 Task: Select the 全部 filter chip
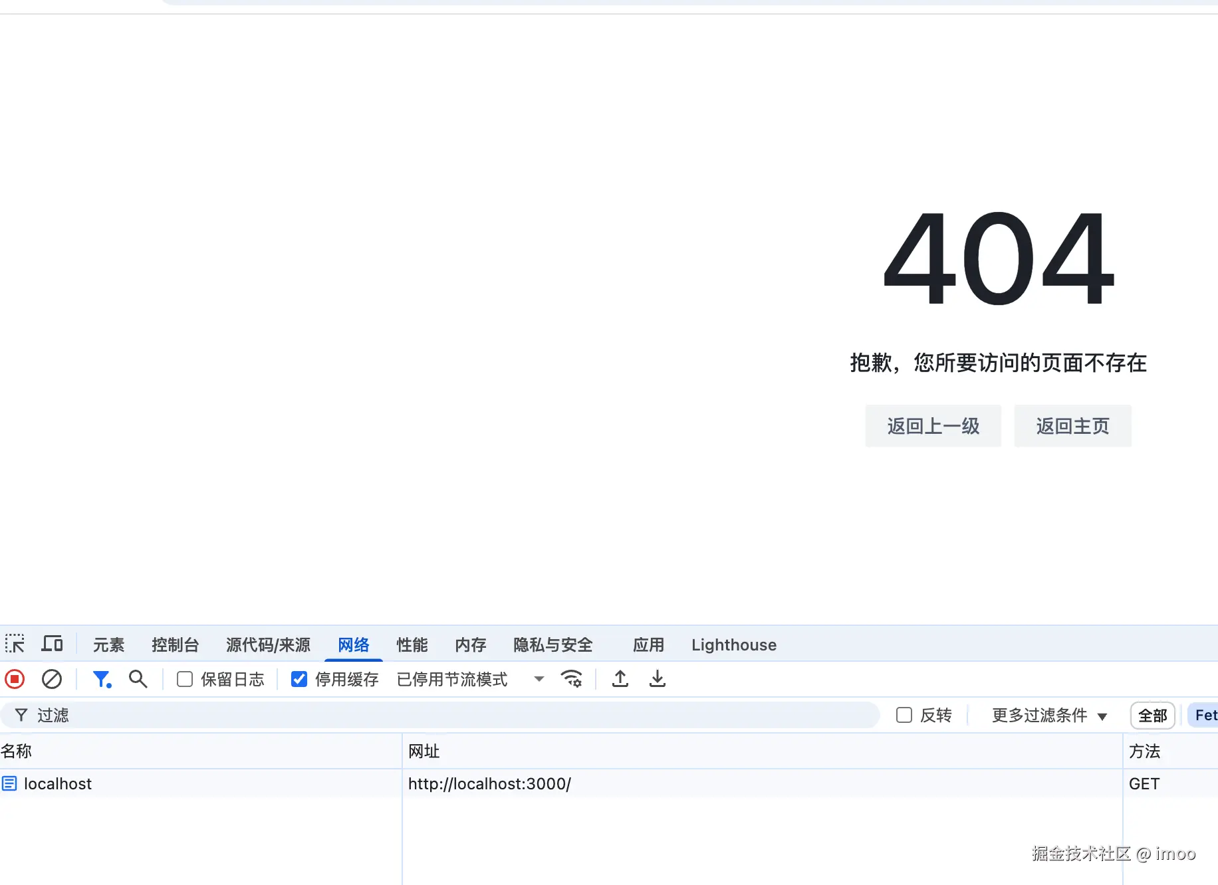1153,716
